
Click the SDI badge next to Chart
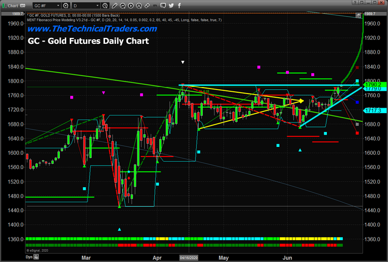click(x=22, y=5)
